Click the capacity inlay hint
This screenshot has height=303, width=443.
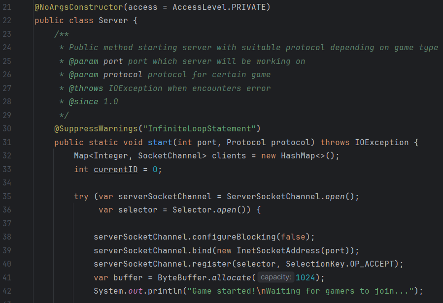coord(275,277)
